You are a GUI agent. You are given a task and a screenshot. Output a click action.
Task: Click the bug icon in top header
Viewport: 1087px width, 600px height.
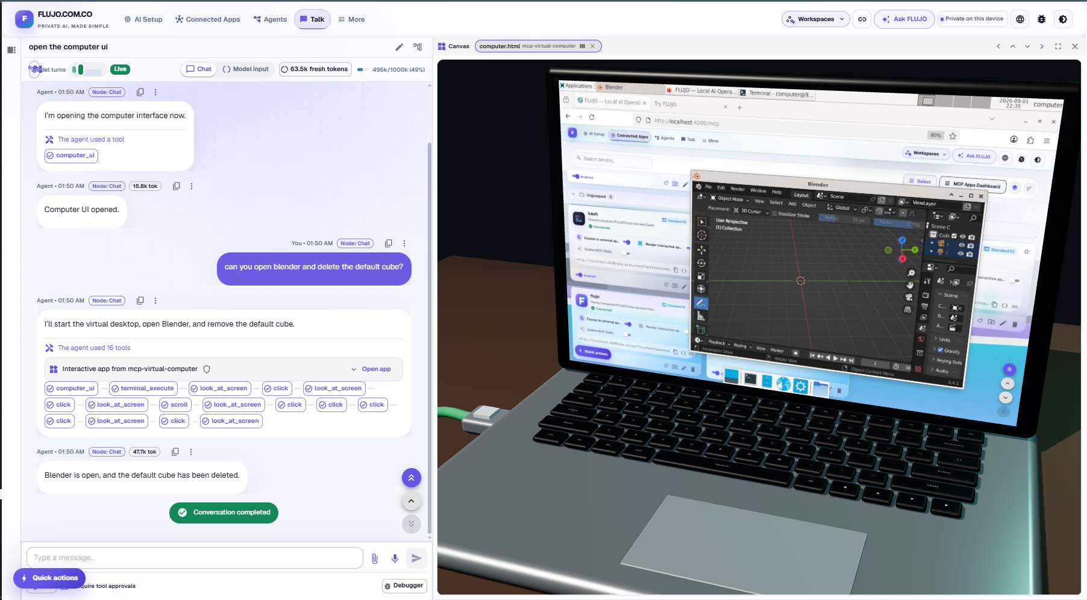(1041, 19)
